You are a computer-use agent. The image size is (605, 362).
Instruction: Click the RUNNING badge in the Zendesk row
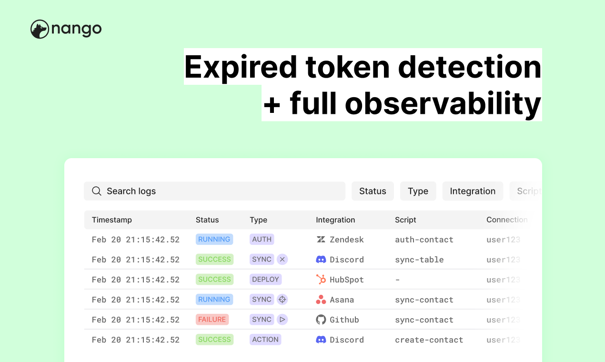tap(214, 240)
